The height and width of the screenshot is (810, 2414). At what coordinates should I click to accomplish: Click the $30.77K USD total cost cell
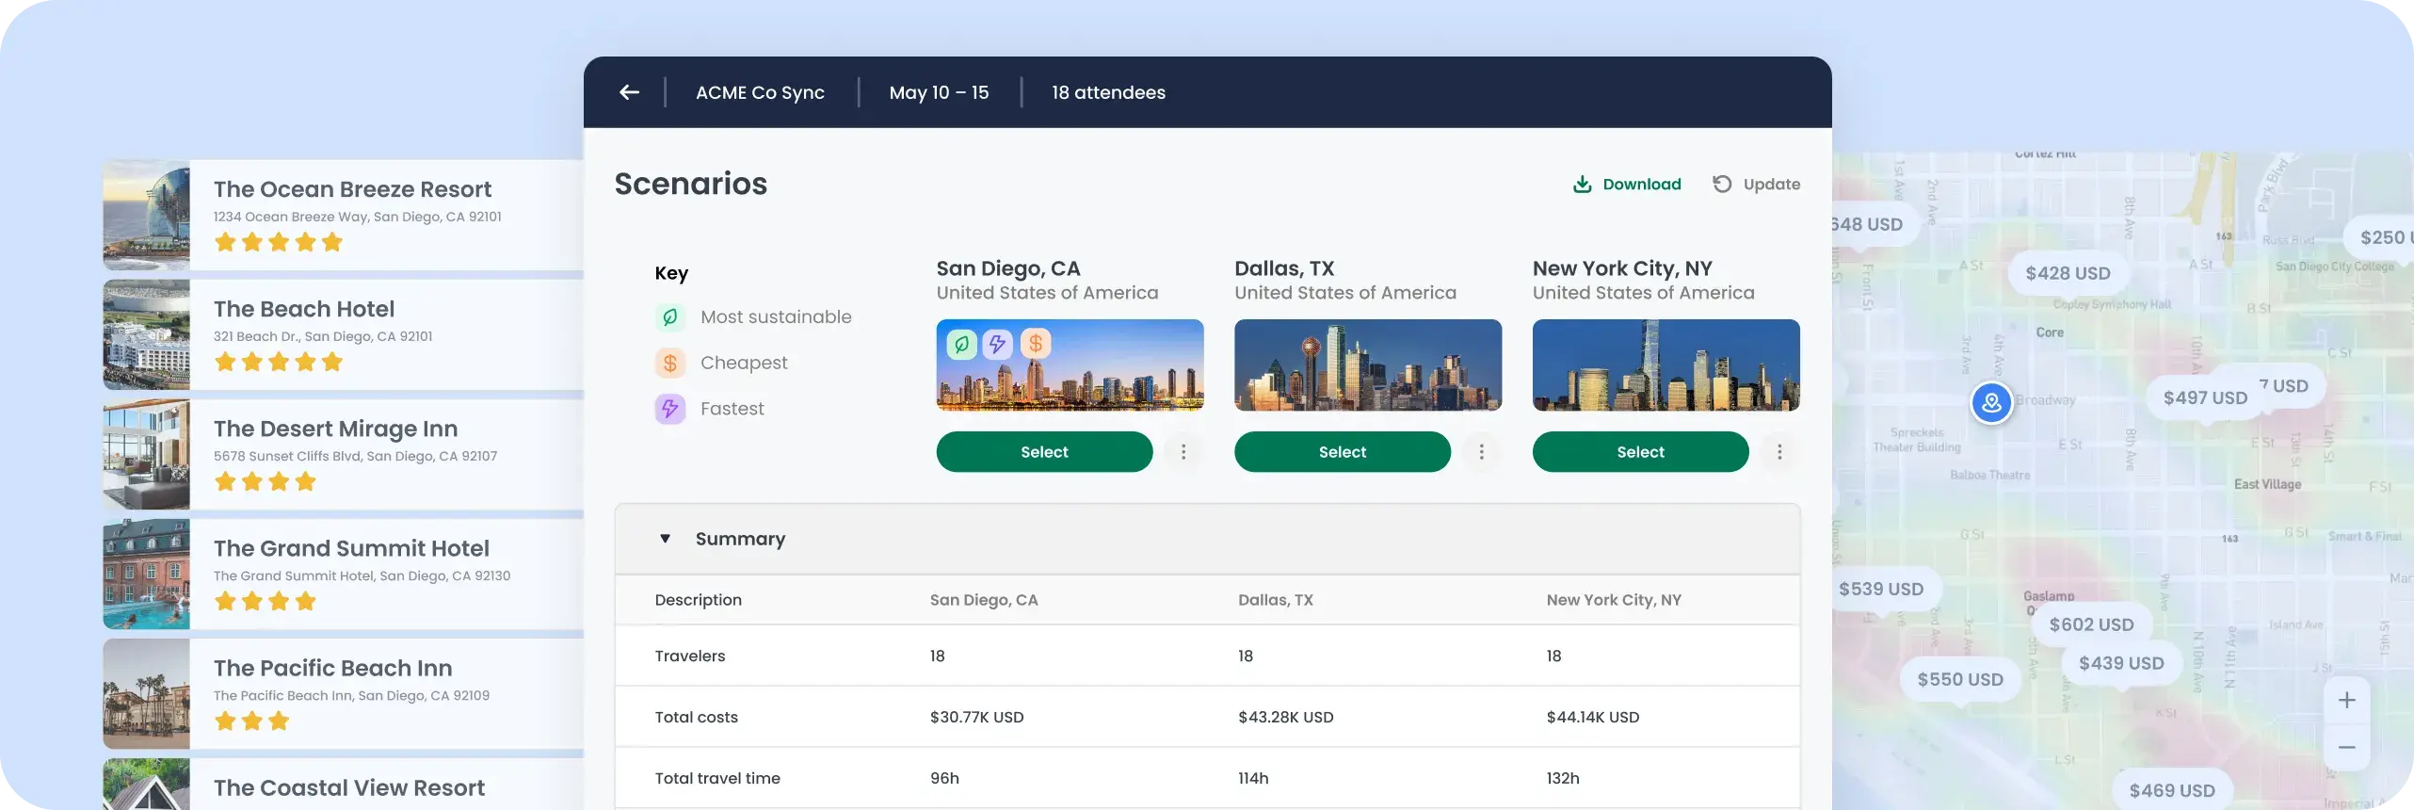click(x=976, y=717)
